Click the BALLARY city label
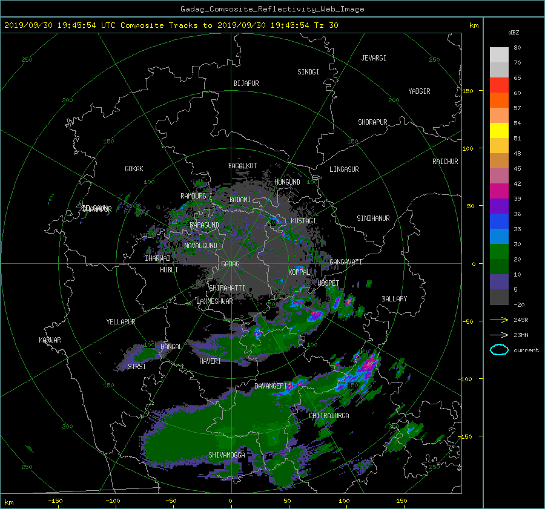545x509 pixels. point(394,299)
